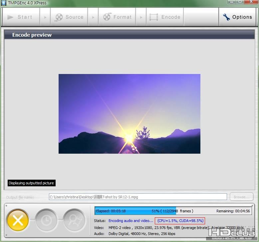
Task: Open the Options wrench menu
Action: tap(237, 17)
